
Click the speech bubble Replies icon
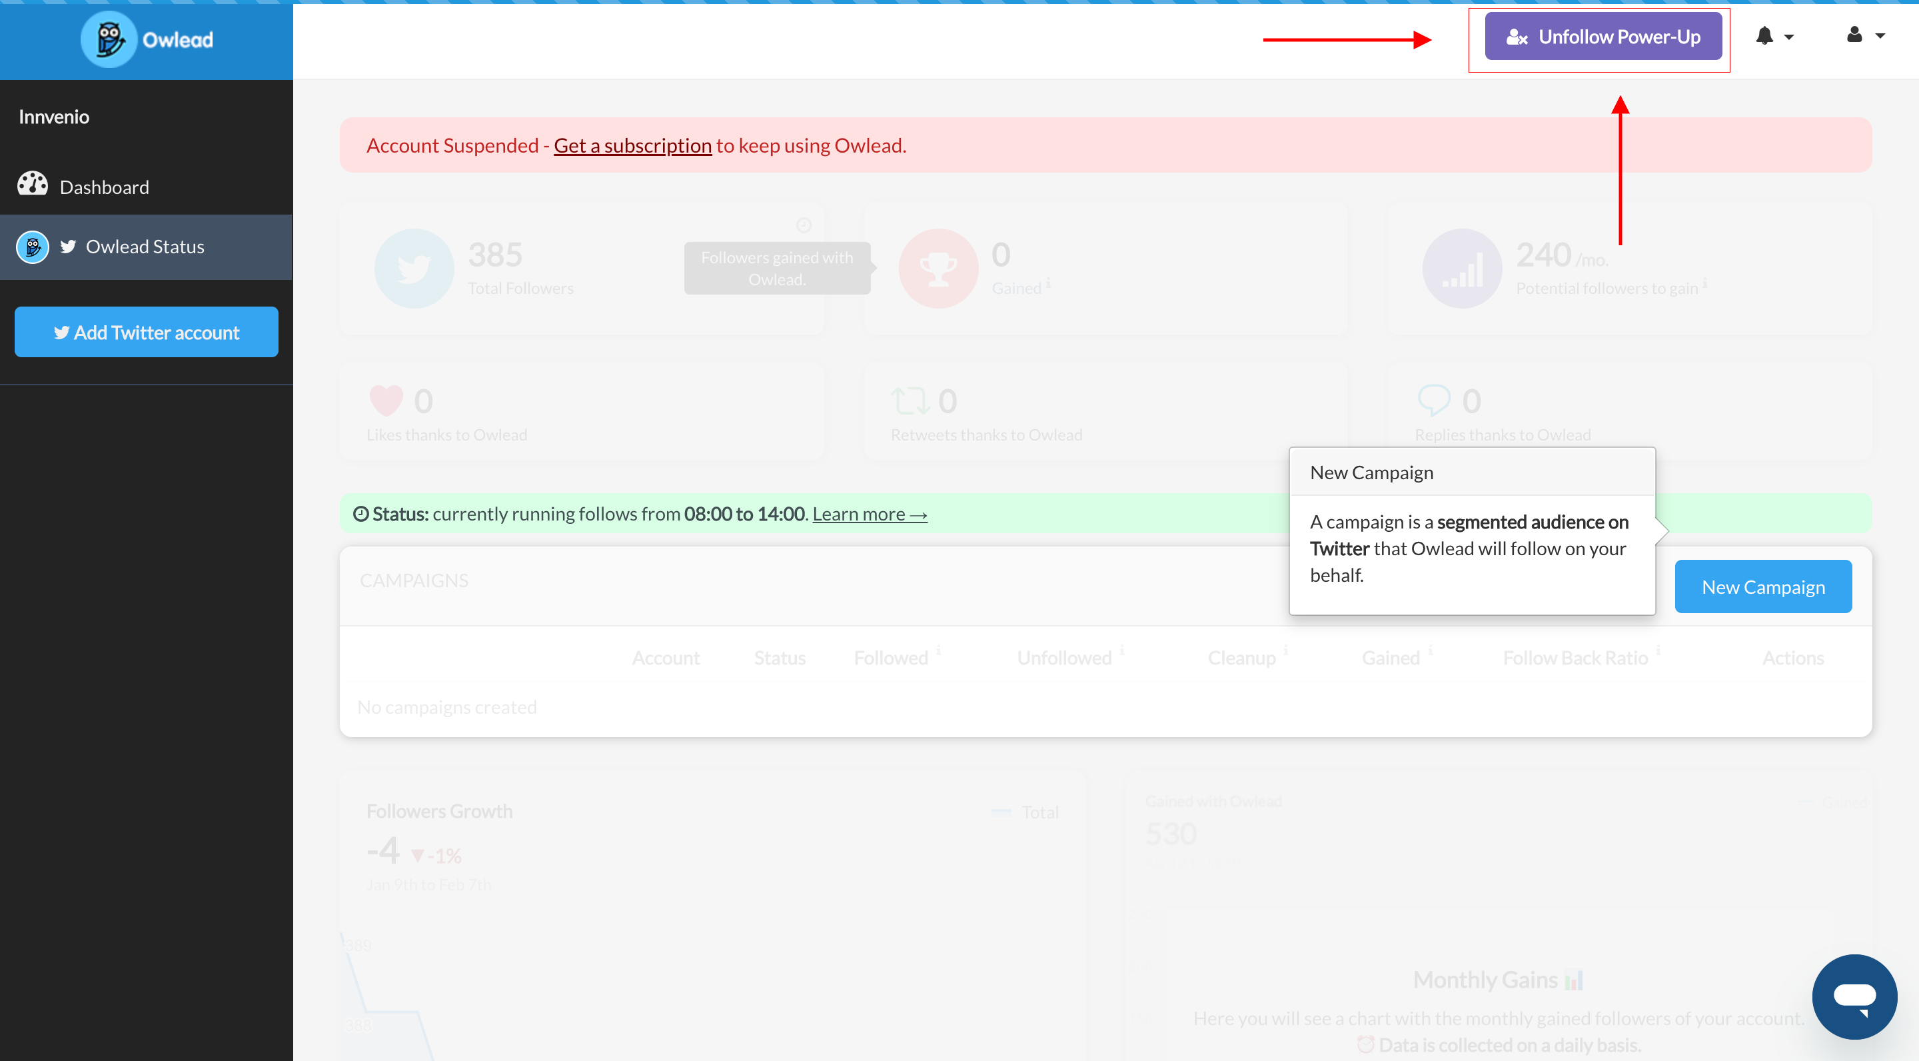coord(1433,400)
